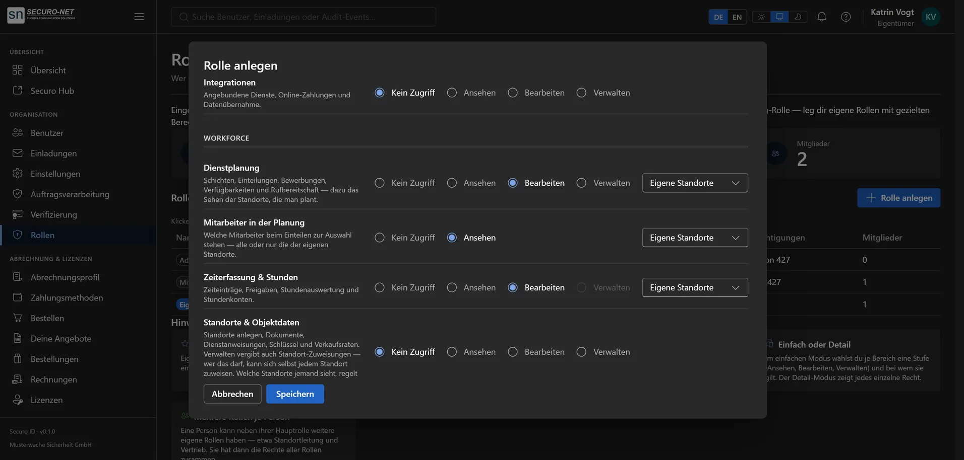Toggle the hamburger sidebar menu
Screen dimensions: 964x460
coord(139,17)
